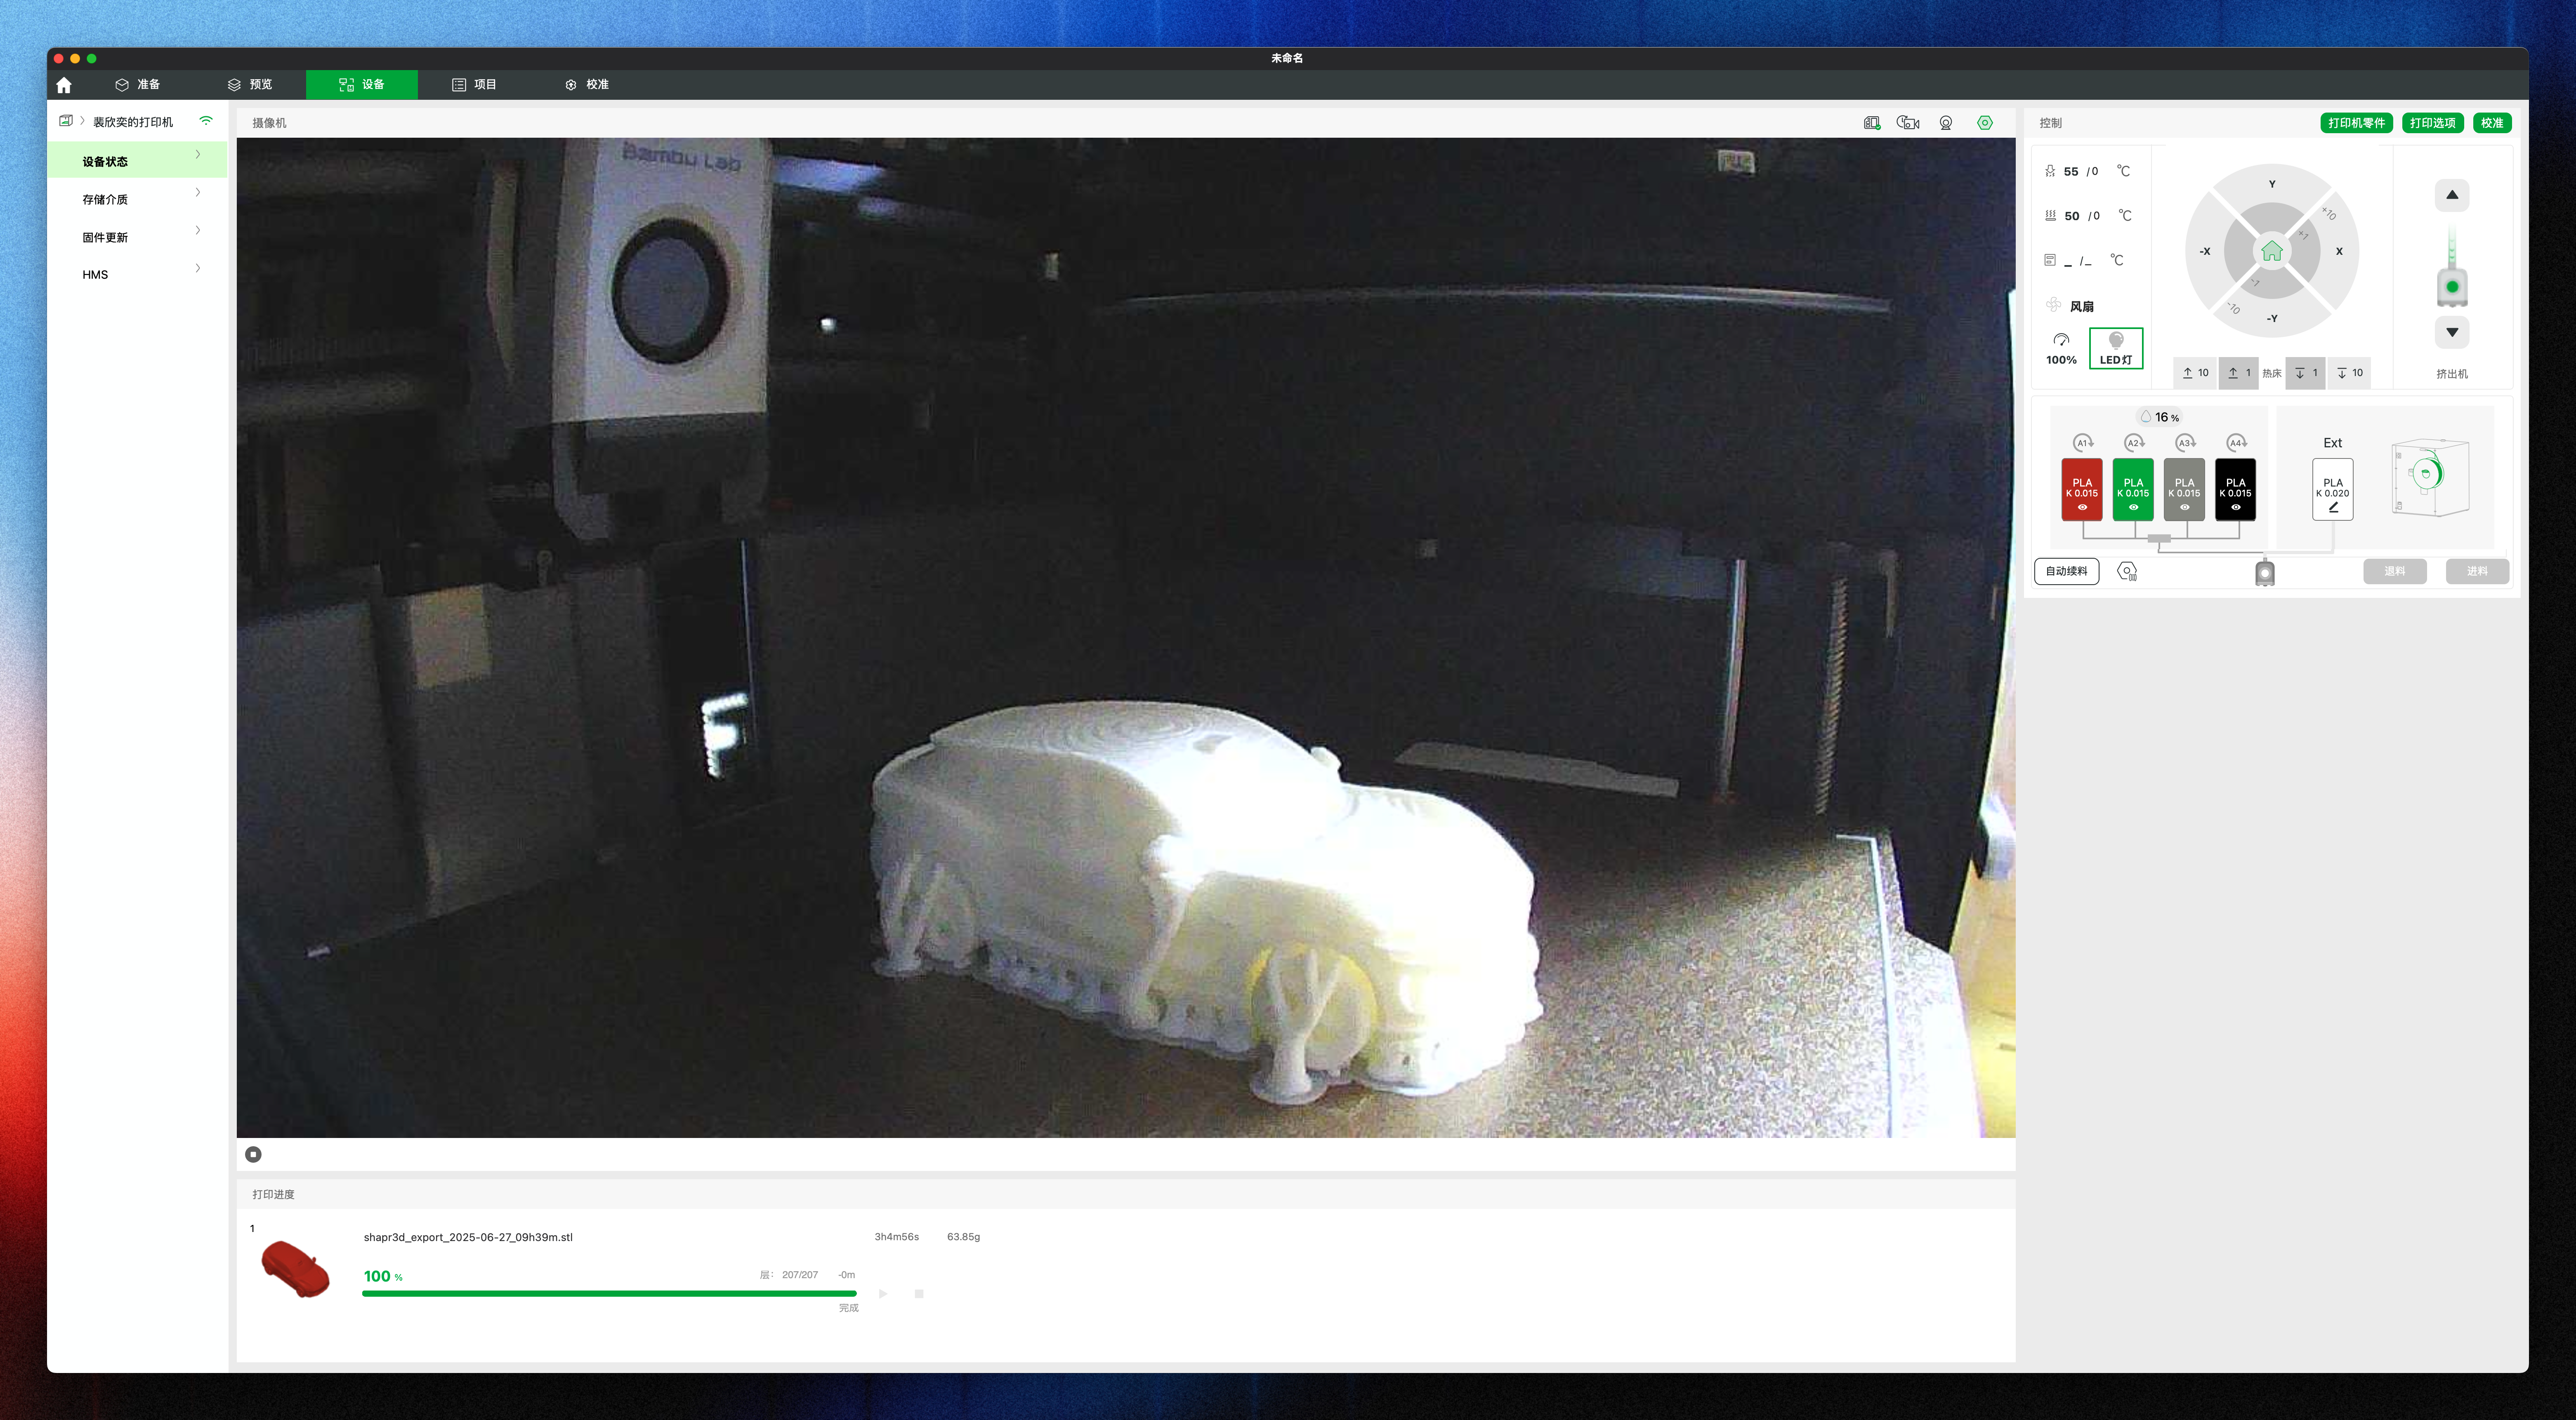The height and width of the screenshot is (1420, 2576).
Task: Open the 风扇 fan control
Action: click(x=2070, y=306)
